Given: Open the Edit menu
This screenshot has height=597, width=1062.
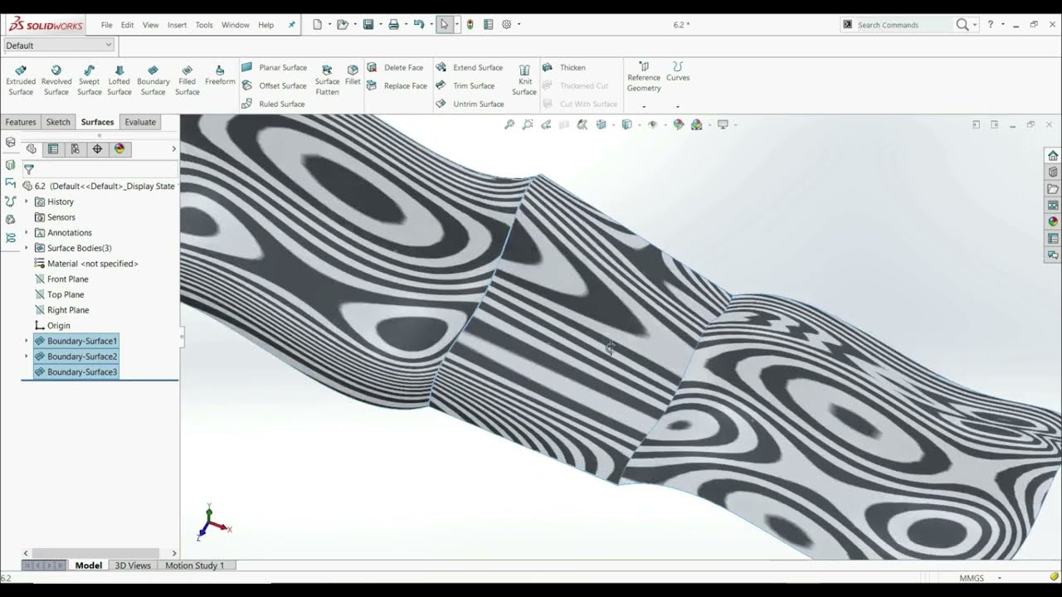Looking at the screenshot, I should pos(127,25).
